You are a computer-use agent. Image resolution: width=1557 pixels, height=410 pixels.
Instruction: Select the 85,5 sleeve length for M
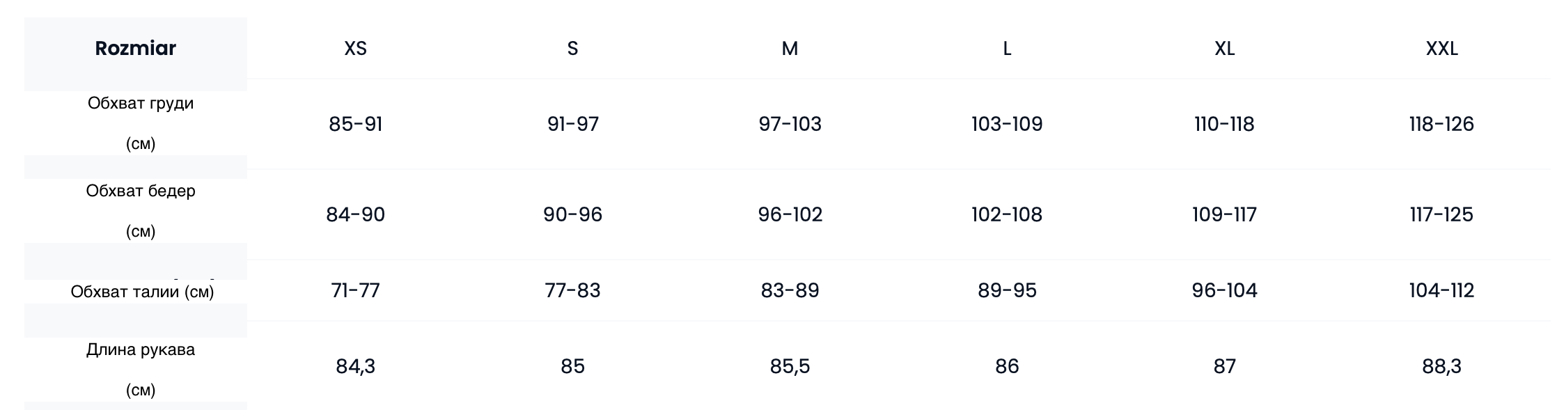tap(790, 366)
